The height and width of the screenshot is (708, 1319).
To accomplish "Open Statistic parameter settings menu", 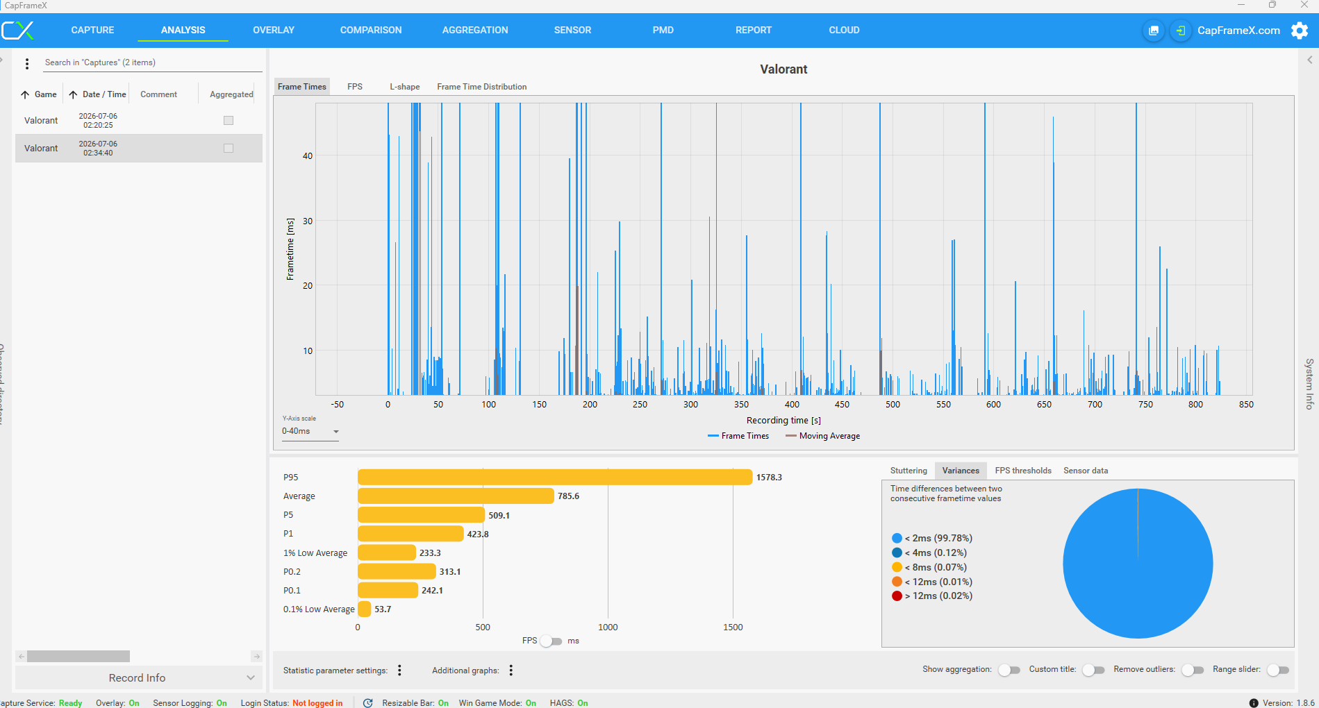I will 399,671.
